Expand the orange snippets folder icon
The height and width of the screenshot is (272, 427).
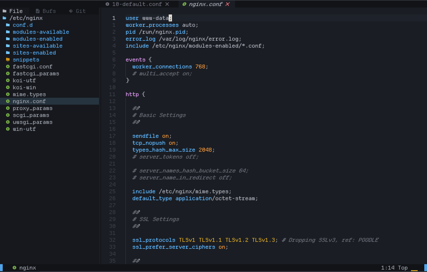pyautogui.click(x=8, y=60)
